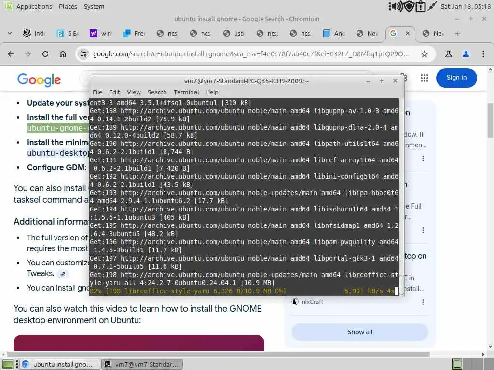
Task: Open the browser home page icon
Action: tap(63, 54)
